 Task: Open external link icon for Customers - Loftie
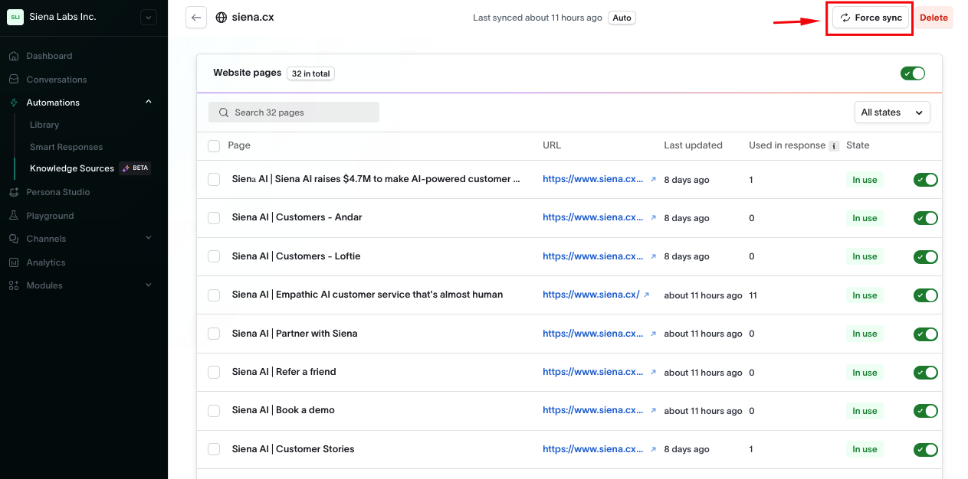click(653, 256)
